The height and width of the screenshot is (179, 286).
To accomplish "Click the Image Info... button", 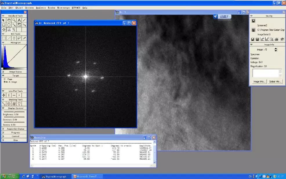I will (259, 82).
